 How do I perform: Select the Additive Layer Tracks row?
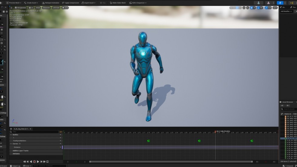(x=36, y=151)
